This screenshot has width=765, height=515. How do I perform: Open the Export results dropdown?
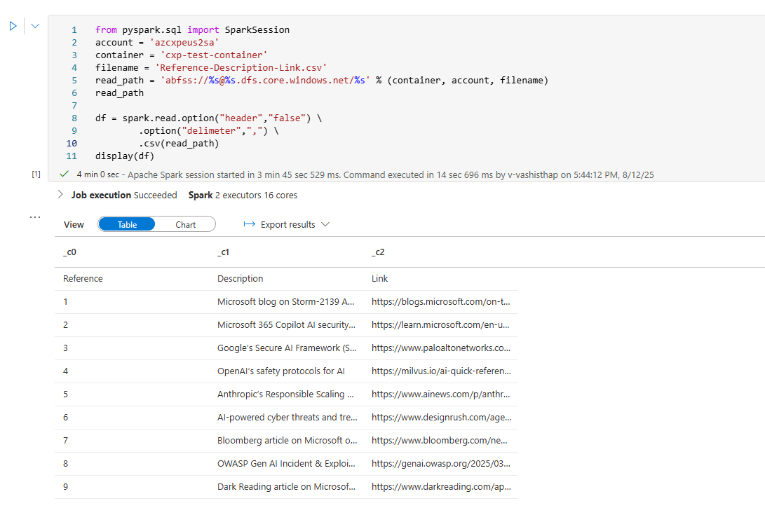pyautogui.click(x=287, y=224)
